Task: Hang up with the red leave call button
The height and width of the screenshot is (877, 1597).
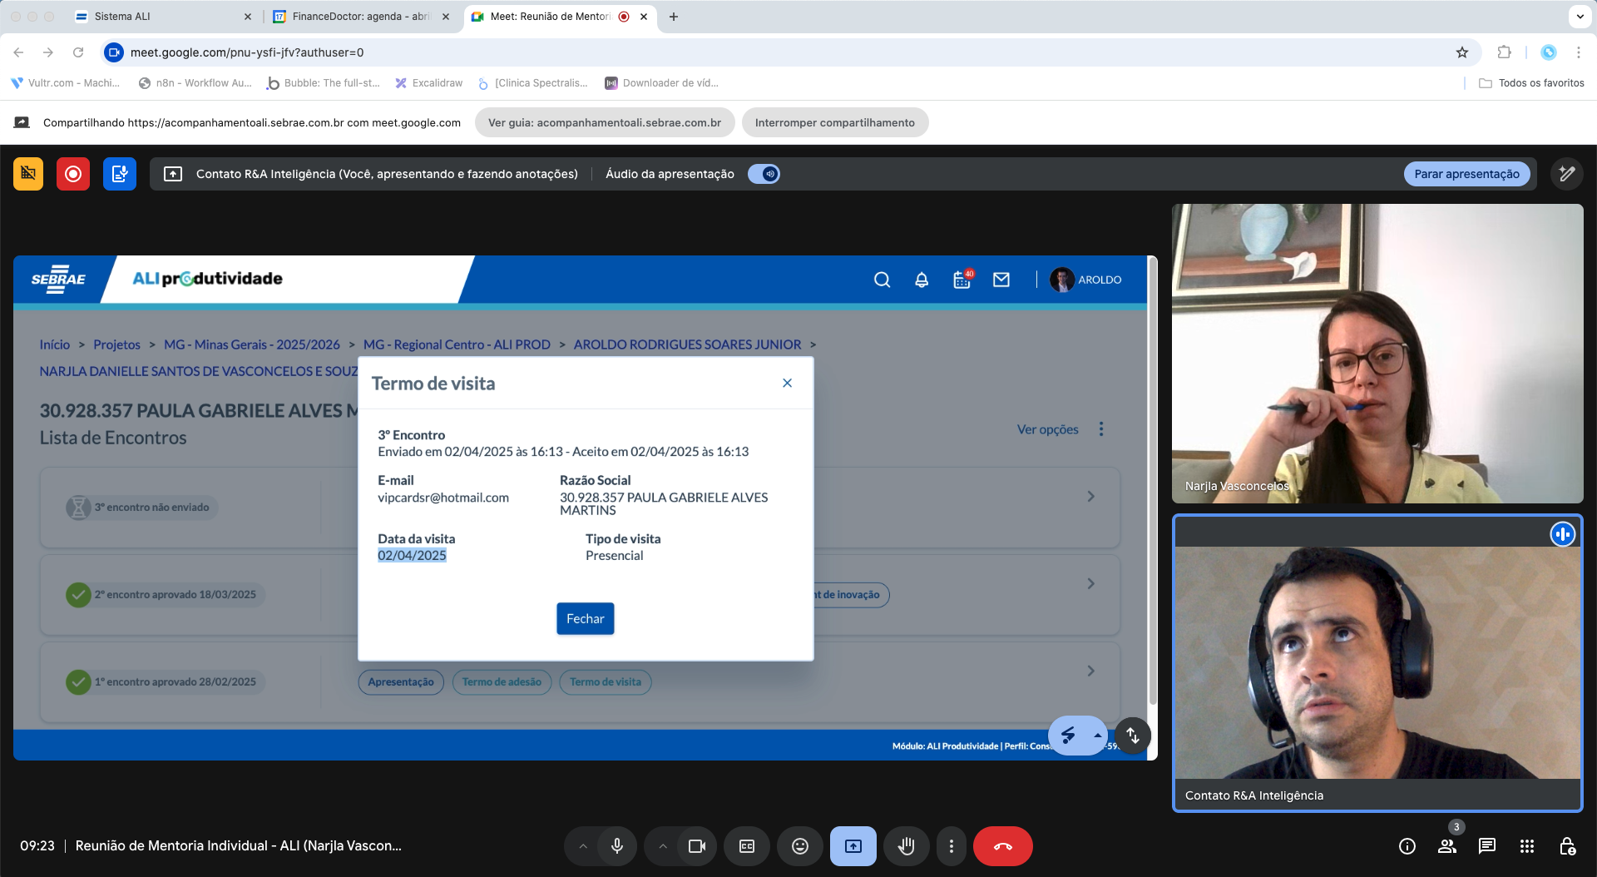Action: (1002, 846)
